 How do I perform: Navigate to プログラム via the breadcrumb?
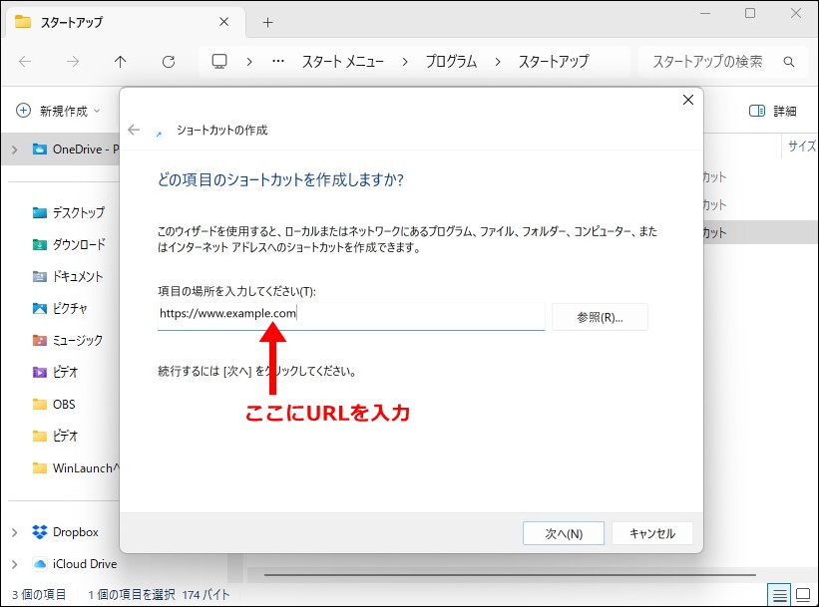tap(452, 61)
